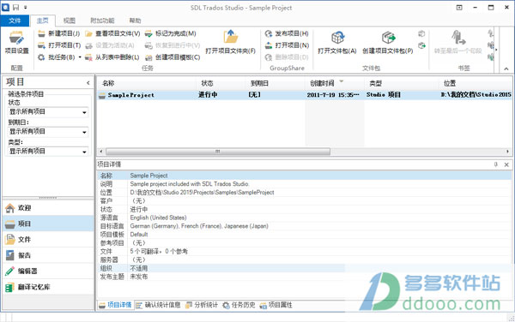This screenshot has height=322, width=515.
Task: Switch to 确认统计信息 tab
Action: point(158,305)
